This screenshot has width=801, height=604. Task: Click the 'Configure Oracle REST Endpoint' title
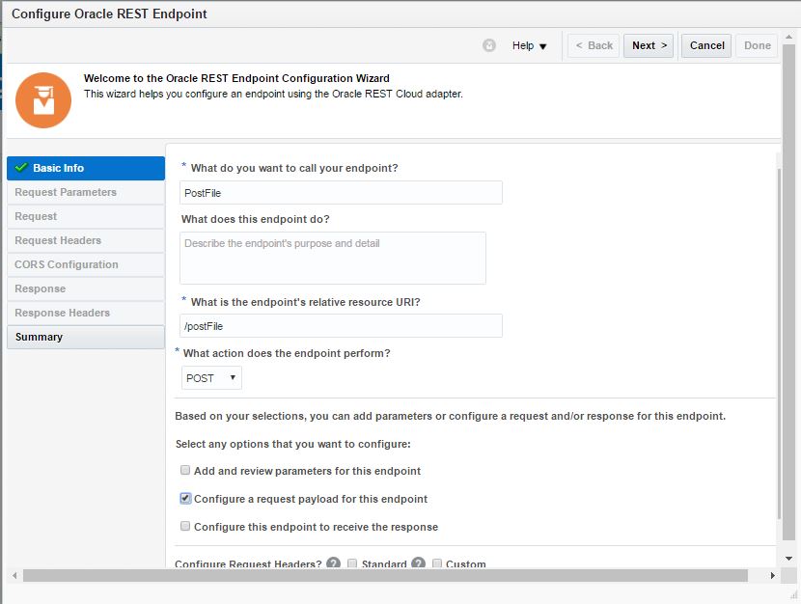(109, 14)
